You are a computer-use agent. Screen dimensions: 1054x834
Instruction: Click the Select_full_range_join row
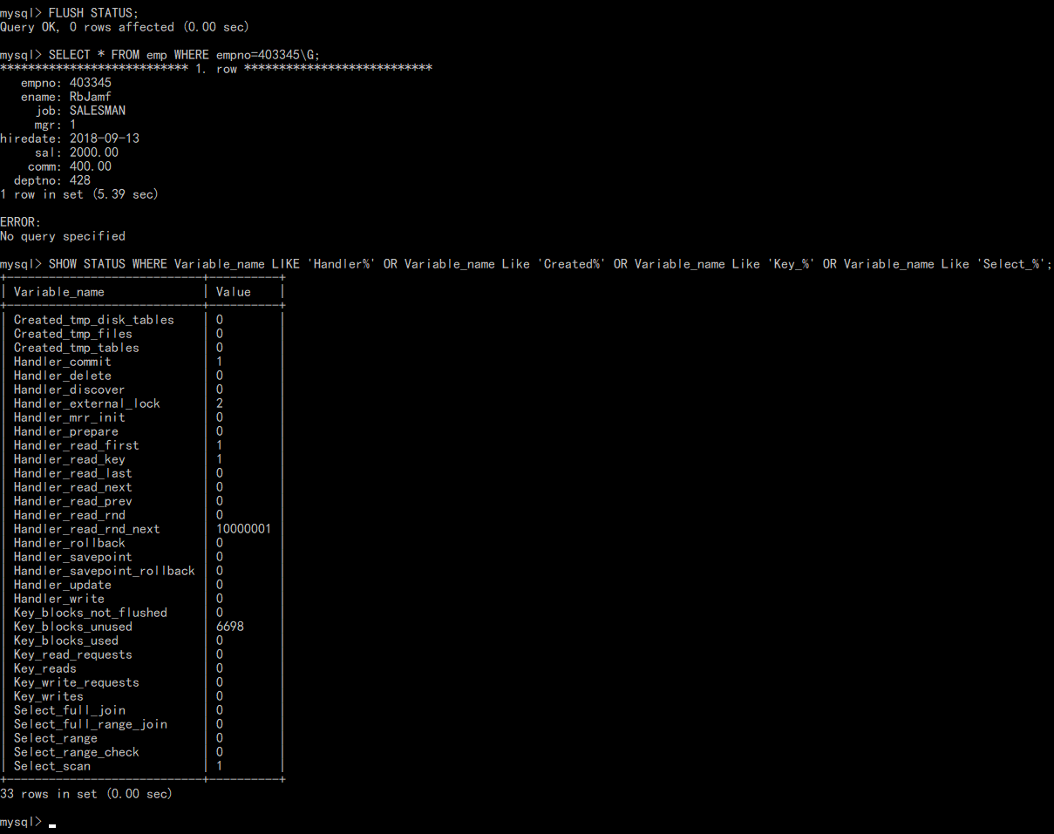tap(142, 724)
